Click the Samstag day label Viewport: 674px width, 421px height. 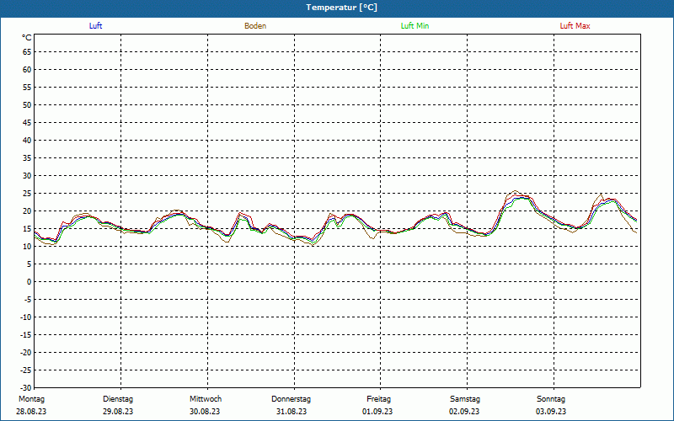point(465,399)
